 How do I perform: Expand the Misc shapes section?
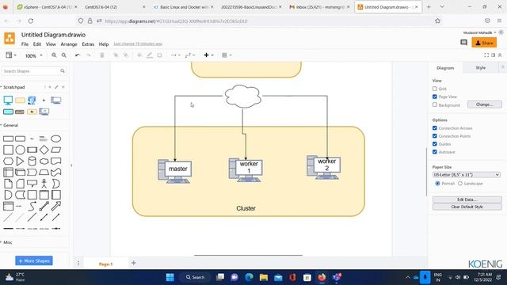[x=6, y=242]
